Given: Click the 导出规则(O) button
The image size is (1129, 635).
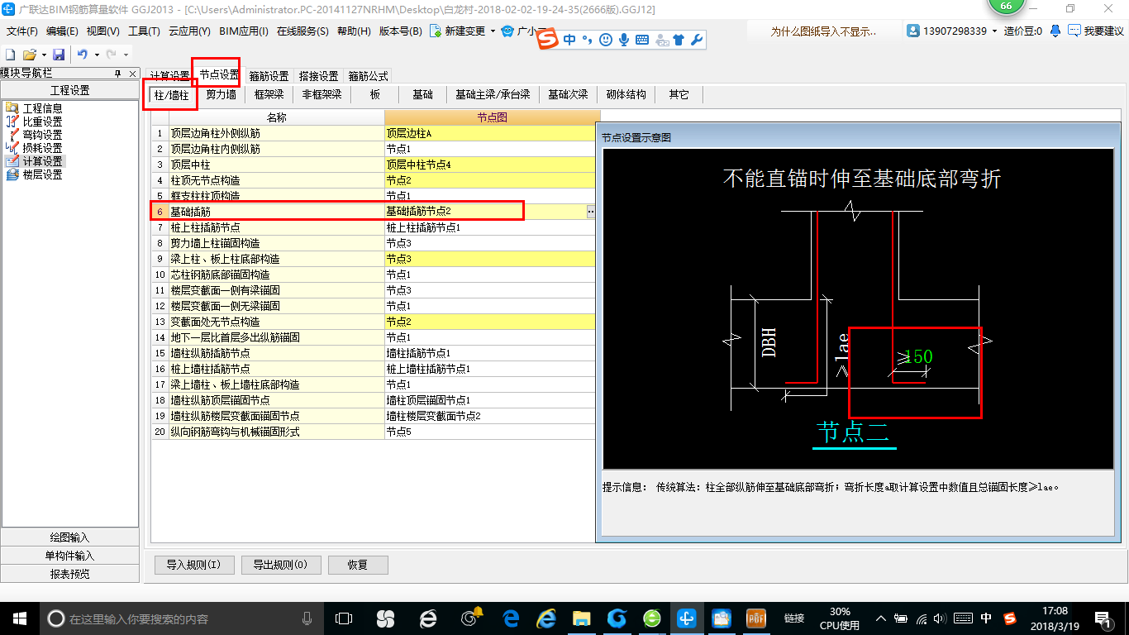Looking at the screenshot, I should tap(280, 566).
